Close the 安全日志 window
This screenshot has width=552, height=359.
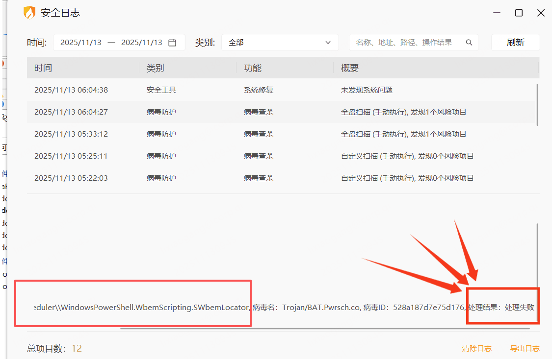tap(541, 13)
